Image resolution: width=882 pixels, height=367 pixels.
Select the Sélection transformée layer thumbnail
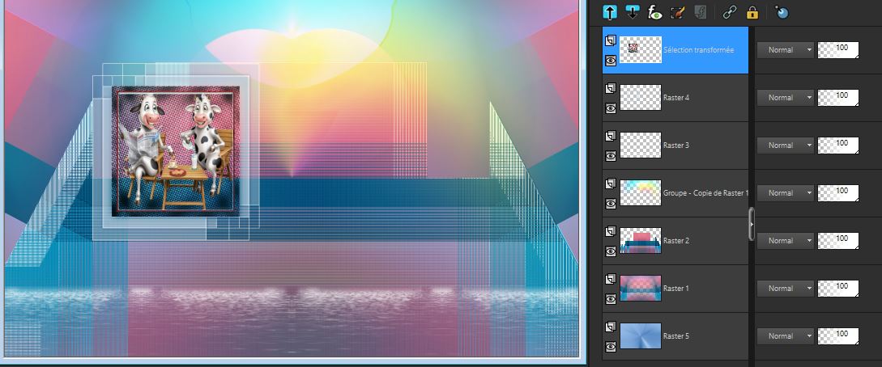(x=640, y=50)
